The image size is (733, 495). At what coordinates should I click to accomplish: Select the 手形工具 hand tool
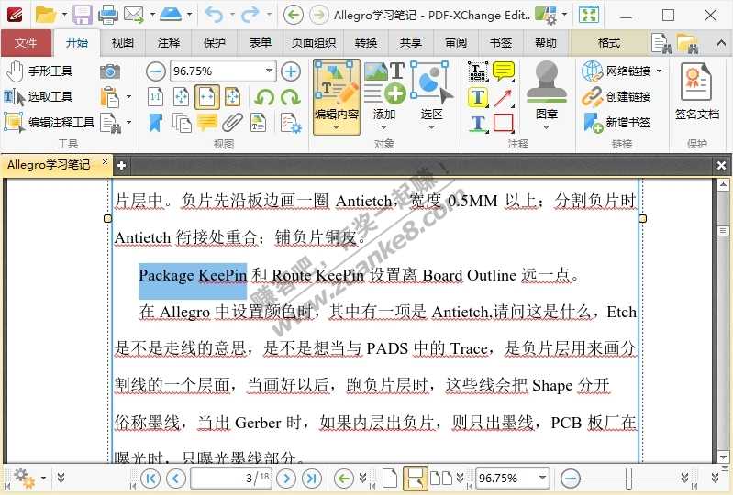tap(40, 71)
